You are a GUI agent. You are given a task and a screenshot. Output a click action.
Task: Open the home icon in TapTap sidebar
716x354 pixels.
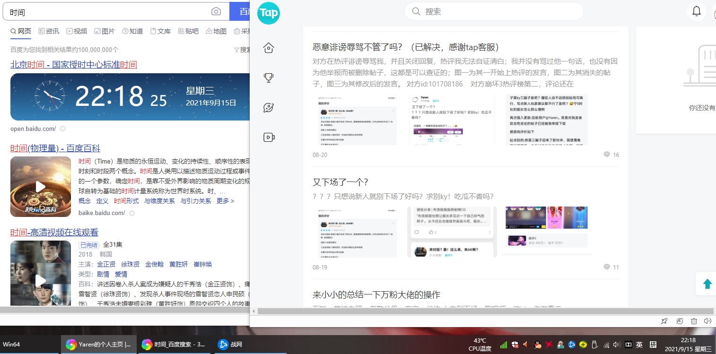[x=269, y=48]
